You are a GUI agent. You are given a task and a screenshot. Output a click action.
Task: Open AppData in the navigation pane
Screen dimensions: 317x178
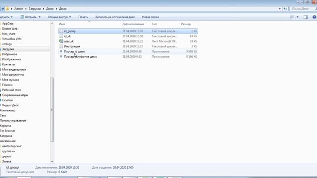8,24
